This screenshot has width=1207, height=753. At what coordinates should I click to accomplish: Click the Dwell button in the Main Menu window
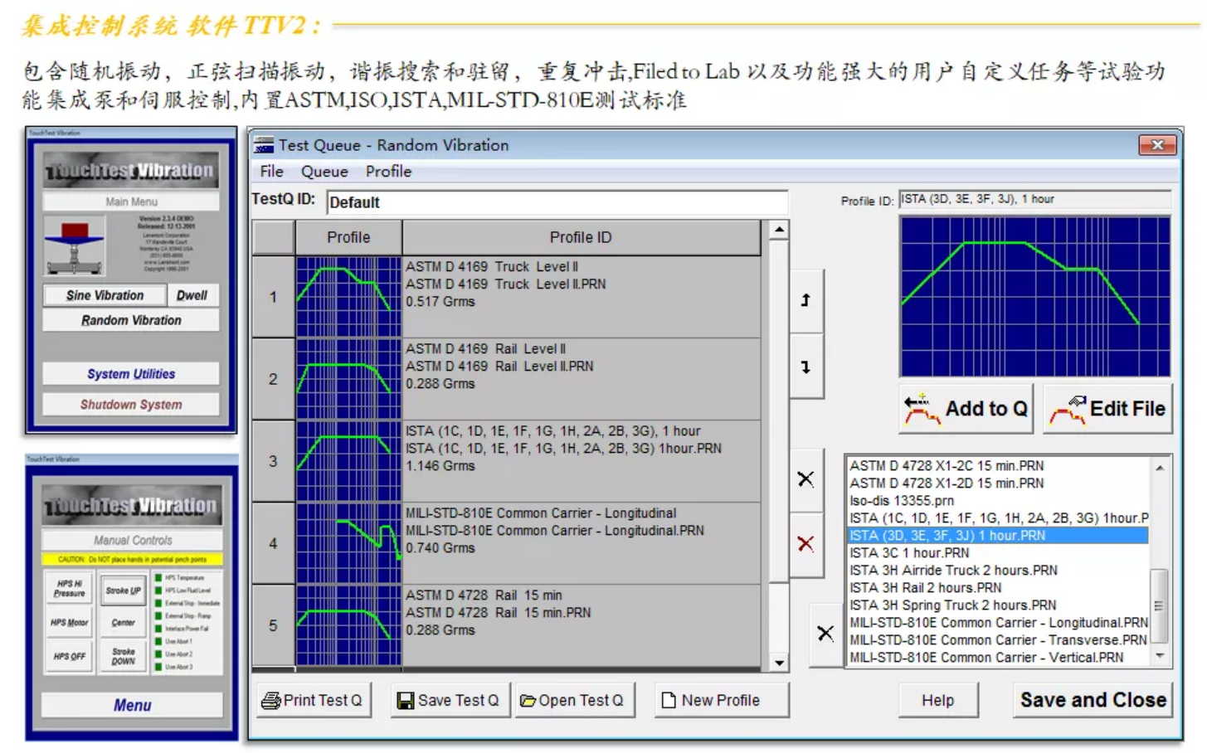192,295
